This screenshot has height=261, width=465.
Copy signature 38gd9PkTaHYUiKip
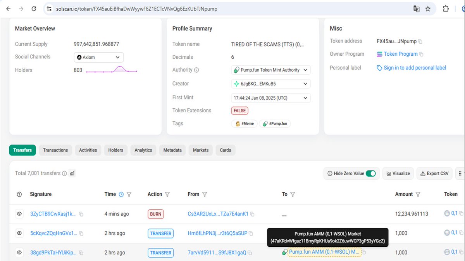(x=81, y=253)
